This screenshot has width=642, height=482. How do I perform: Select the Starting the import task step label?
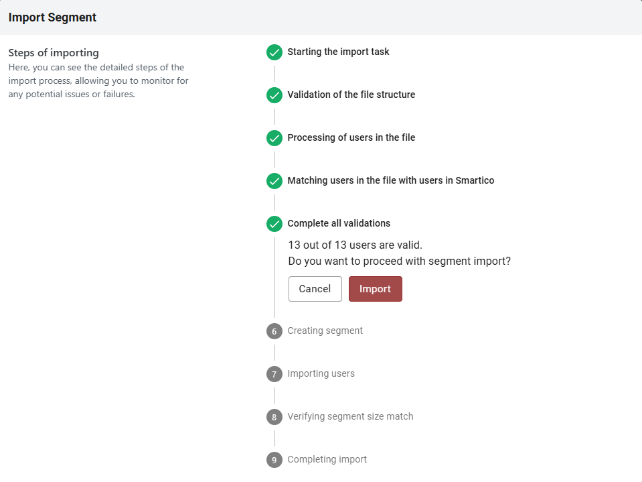click(x=338, y=52)
